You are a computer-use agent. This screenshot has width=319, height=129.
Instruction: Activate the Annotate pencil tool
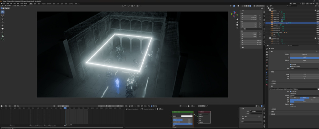point(2,32)
